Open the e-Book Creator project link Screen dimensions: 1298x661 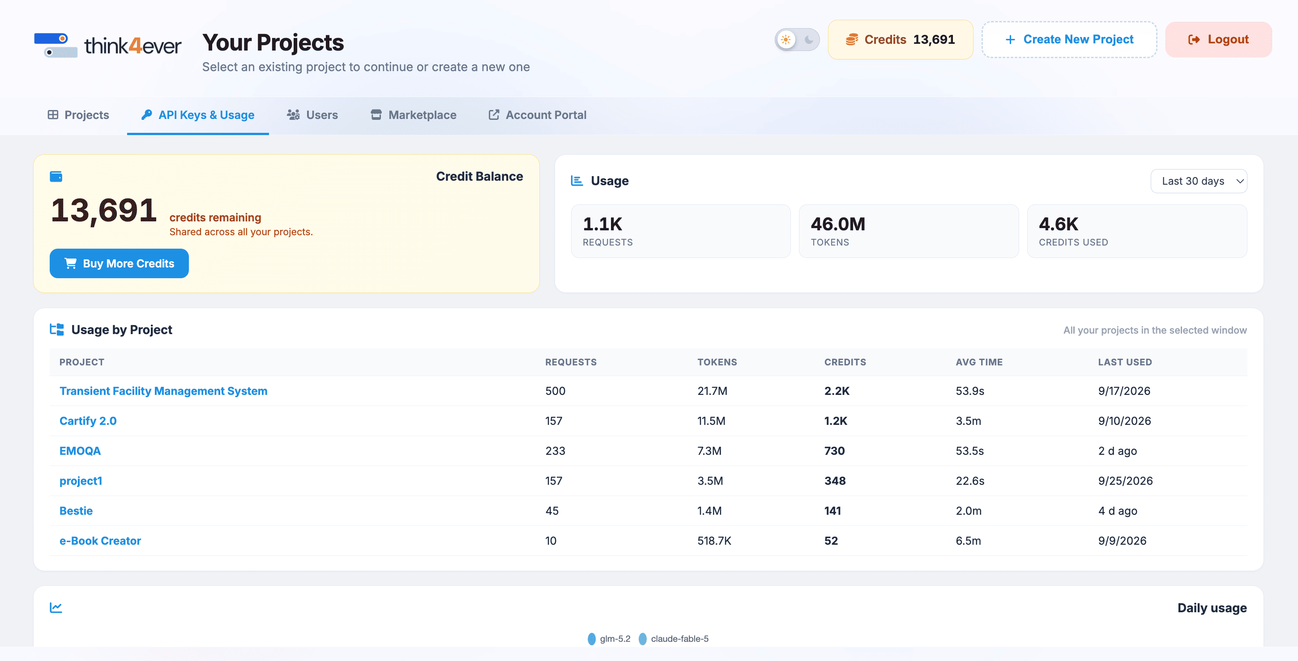[100, 541]
